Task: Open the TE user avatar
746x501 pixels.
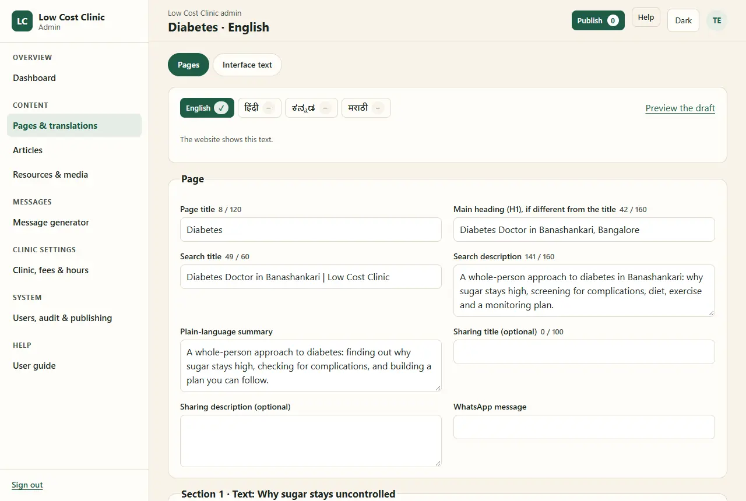Action: pyautogui.click(x=717, y=20)
